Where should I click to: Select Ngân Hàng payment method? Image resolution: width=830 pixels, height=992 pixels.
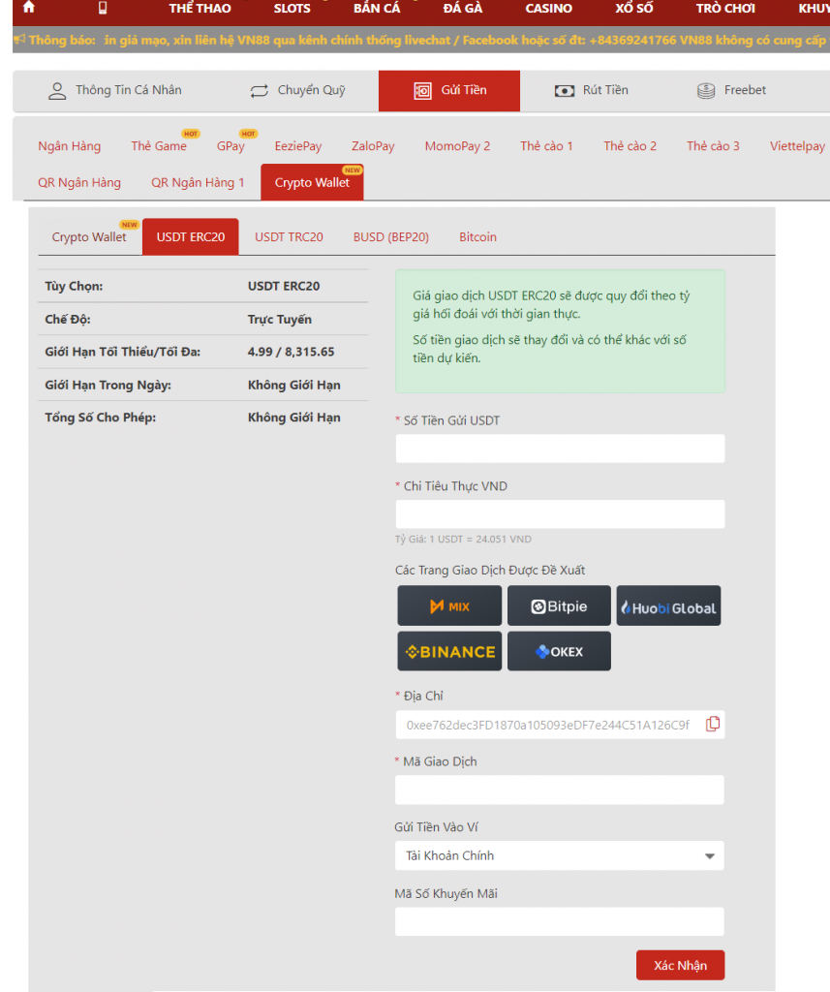[x=69, y=146]
